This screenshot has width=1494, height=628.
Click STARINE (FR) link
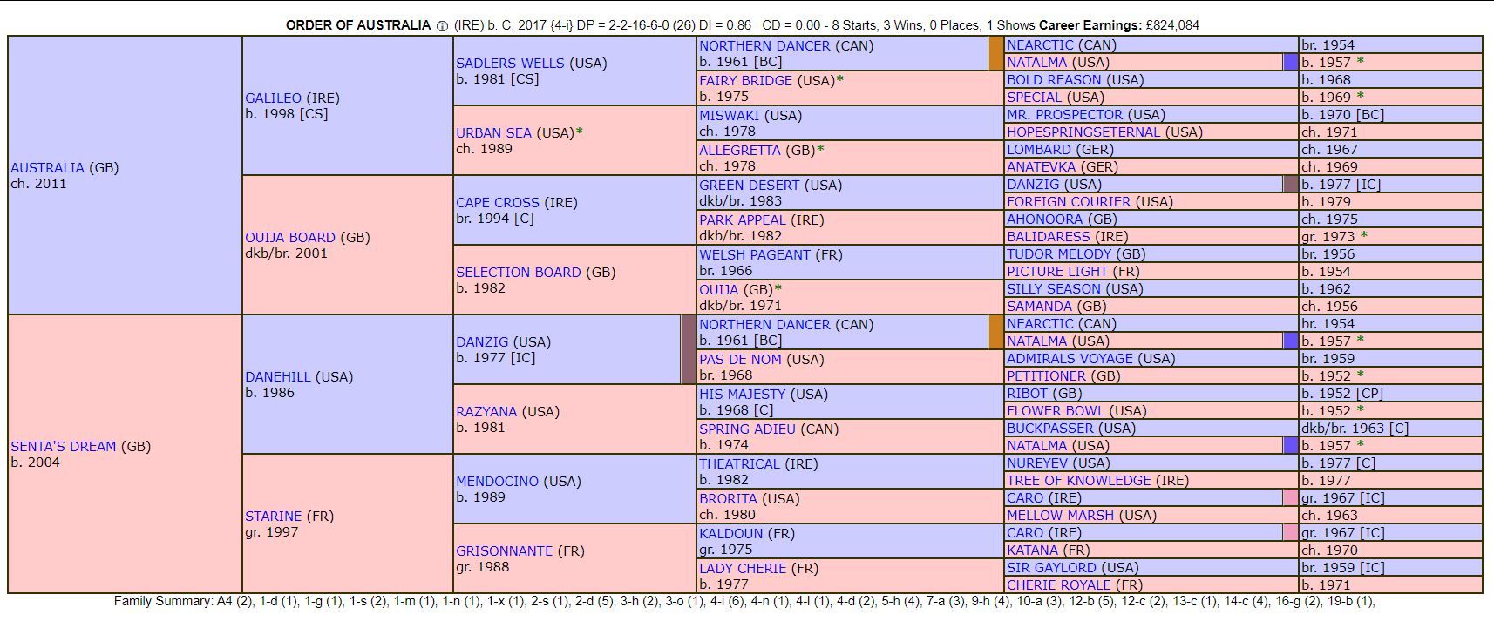[273, 516]
